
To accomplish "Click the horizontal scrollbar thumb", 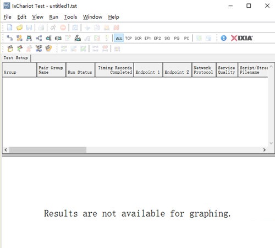I will coord(48,150).
